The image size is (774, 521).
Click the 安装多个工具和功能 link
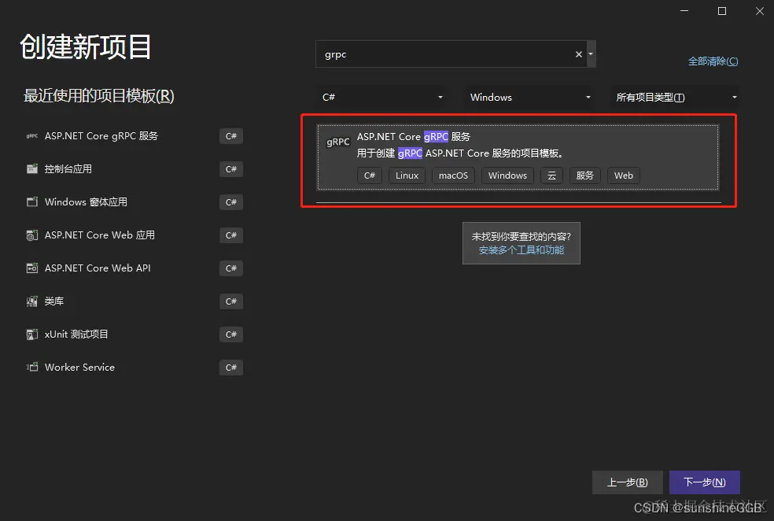(522, 250)
